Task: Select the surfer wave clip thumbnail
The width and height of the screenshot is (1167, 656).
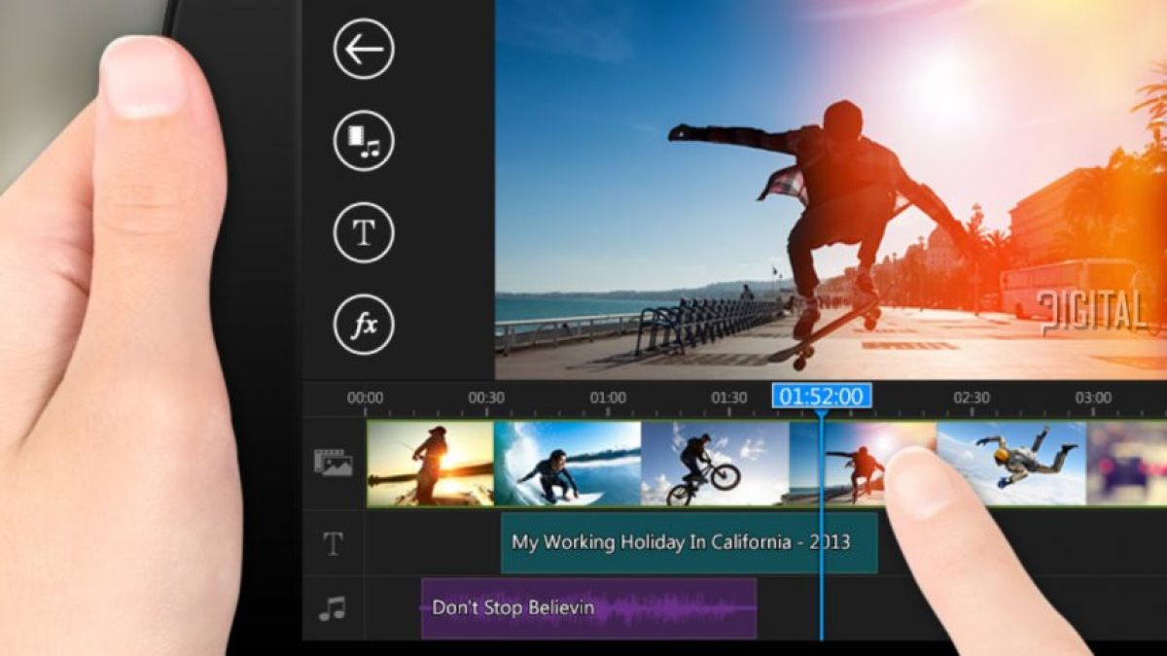Action: [x=568, y=464]
